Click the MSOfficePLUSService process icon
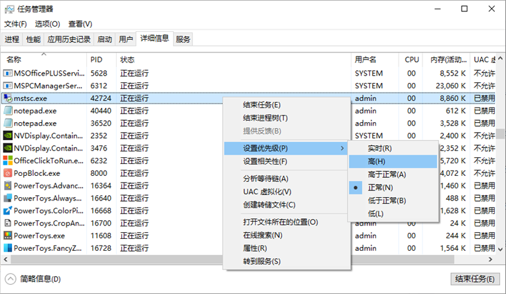 point(8,74)
